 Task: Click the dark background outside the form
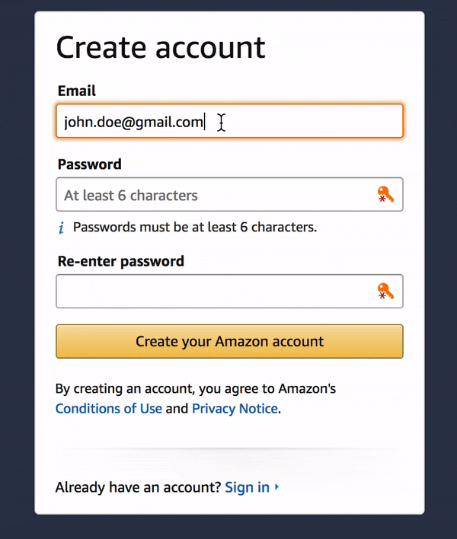pos(17,266)
